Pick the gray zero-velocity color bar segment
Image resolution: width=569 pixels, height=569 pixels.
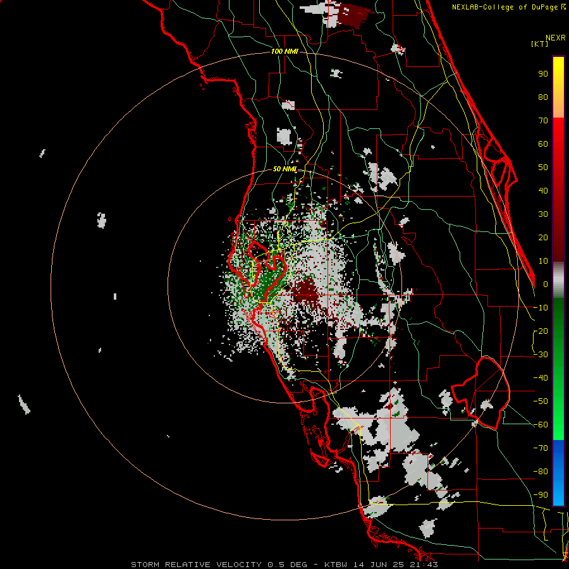(x=558, y=280)
